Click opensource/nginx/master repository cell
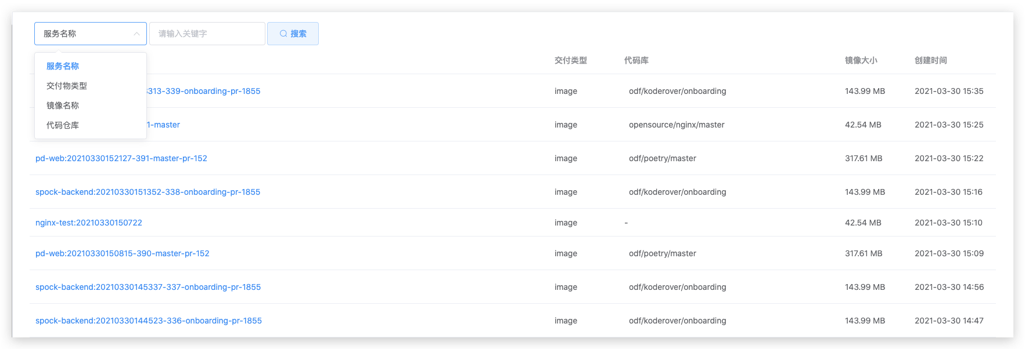Image resolution: width=1025 pixels, height=349 pixels. [x=677, y=125]
